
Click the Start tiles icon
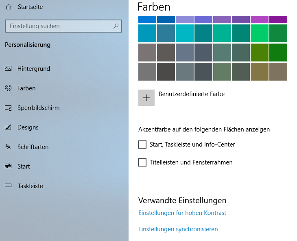[8, 167]
